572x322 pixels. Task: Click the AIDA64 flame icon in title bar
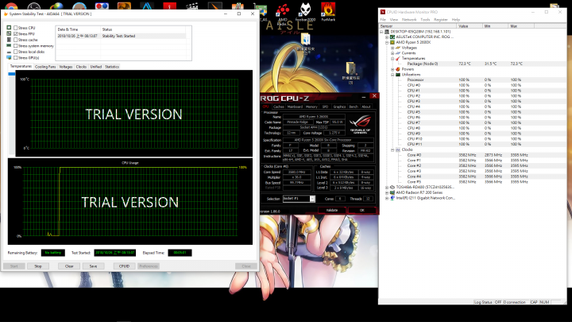[6, 14]
